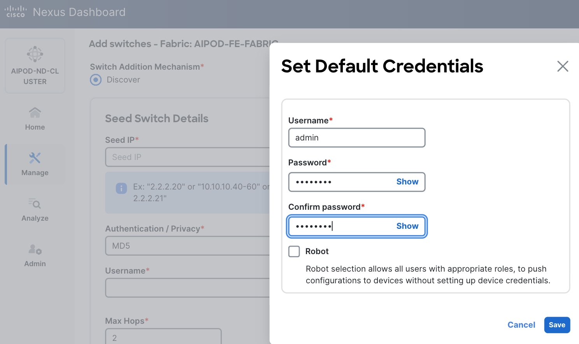Open the AIPOD-ND-CLUSTER cluster icon

(35, 55)
